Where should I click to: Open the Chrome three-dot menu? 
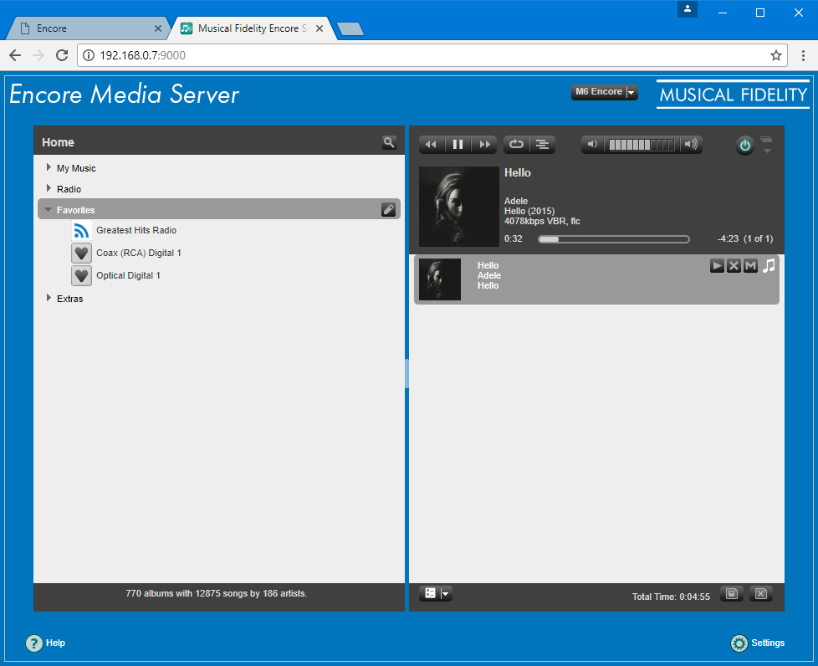804,55
